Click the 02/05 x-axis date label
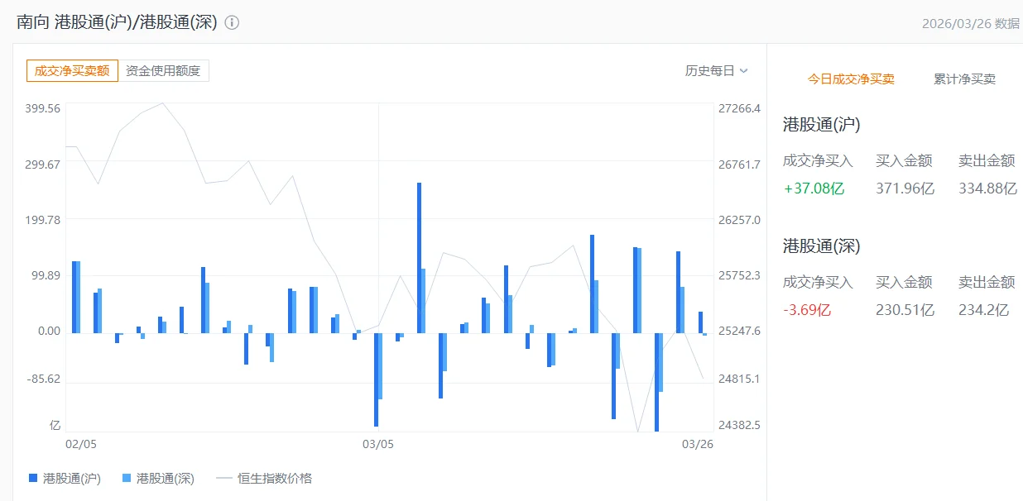The image size is (1023, 501). tap(81, 444)
